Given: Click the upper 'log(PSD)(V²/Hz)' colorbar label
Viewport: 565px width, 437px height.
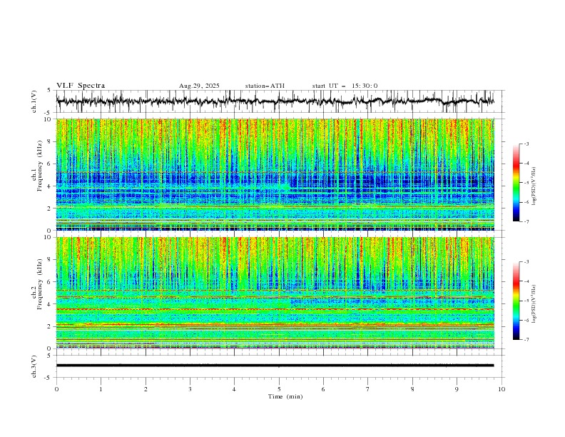Looking at the screenshot, I should (x=534, y=186).
